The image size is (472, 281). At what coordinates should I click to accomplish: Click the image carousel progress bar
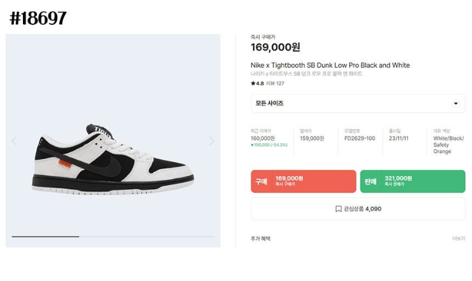113,236
